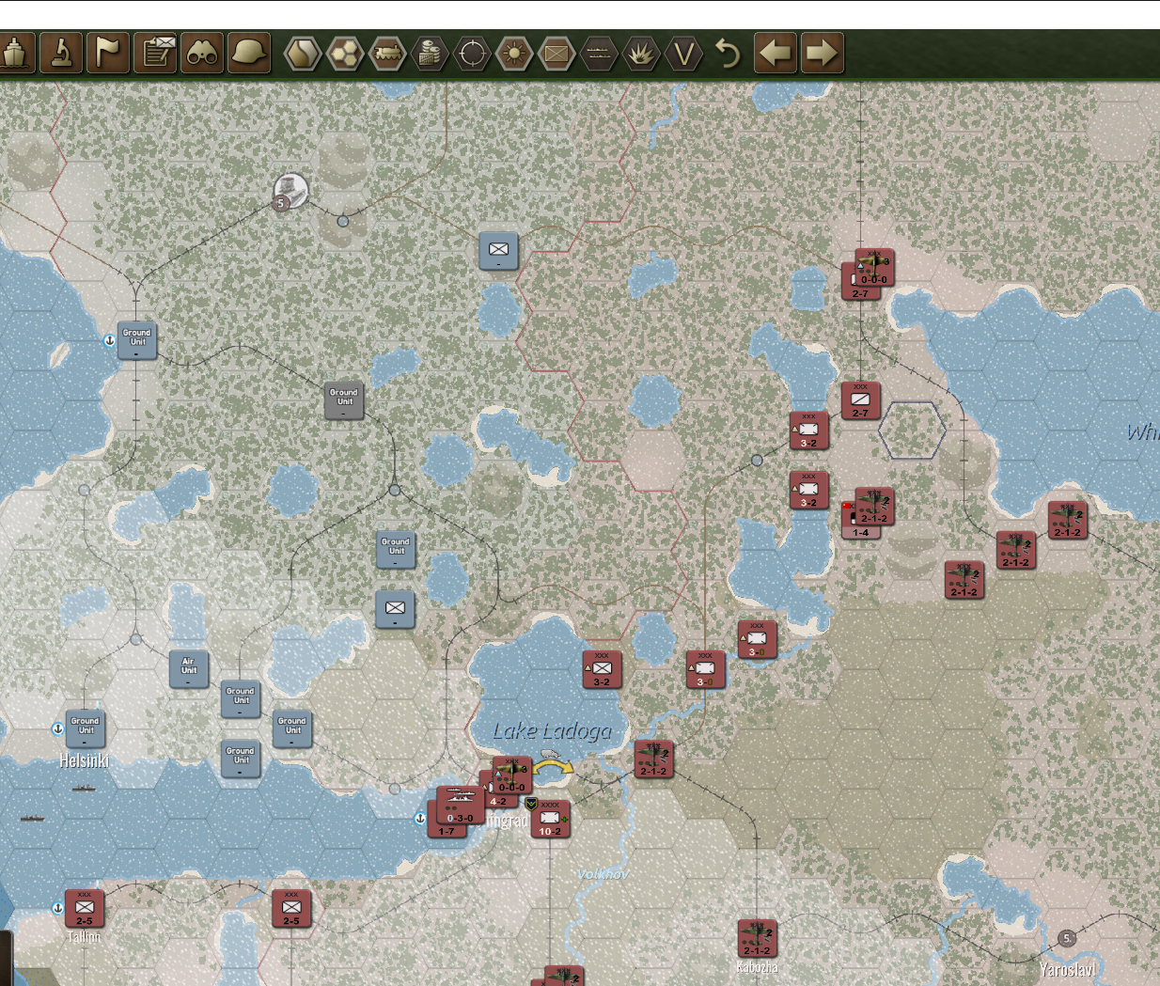Select the standalone 2-7 cavalry counter
The height and width of the screenshot is (986, 1160).
coord(860,400)
